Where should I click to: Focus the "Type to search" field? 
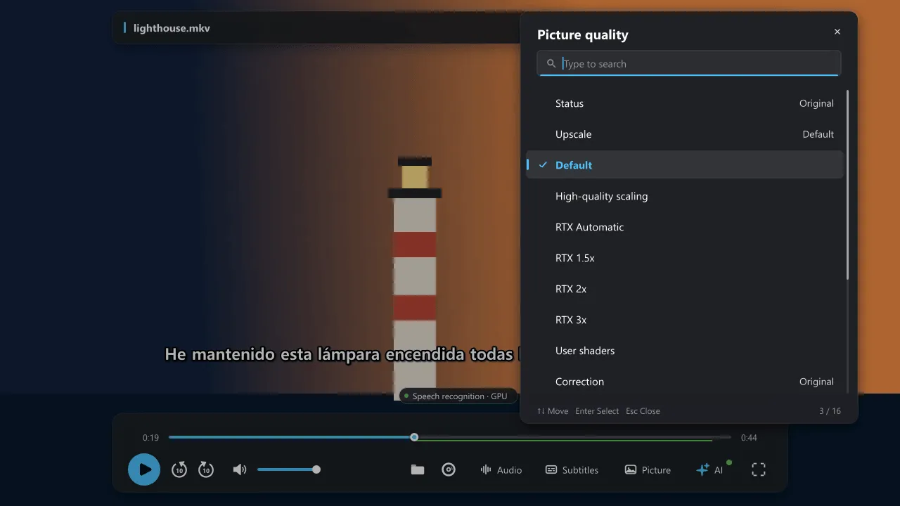coord(689,63)
